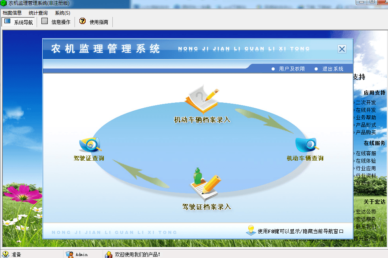Screen dimensions: 388x258
Task: Open the 统计查询 menu
Action: tap(38, 13)
